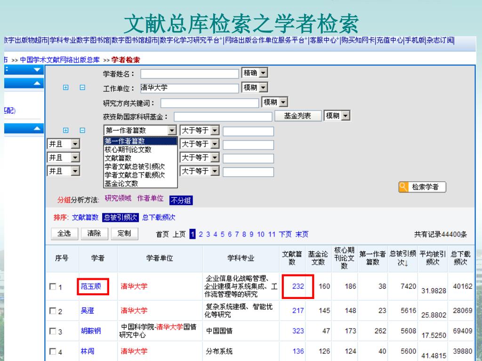Click the plus icon beside 工作单位 row
Screen dimensions: 482x361
click(x=66, y=87)
